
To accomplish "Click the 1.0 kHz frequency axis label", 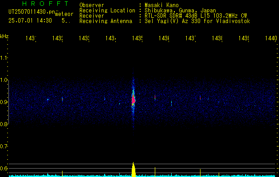I will pyautogui.click(x=4, y=80).
